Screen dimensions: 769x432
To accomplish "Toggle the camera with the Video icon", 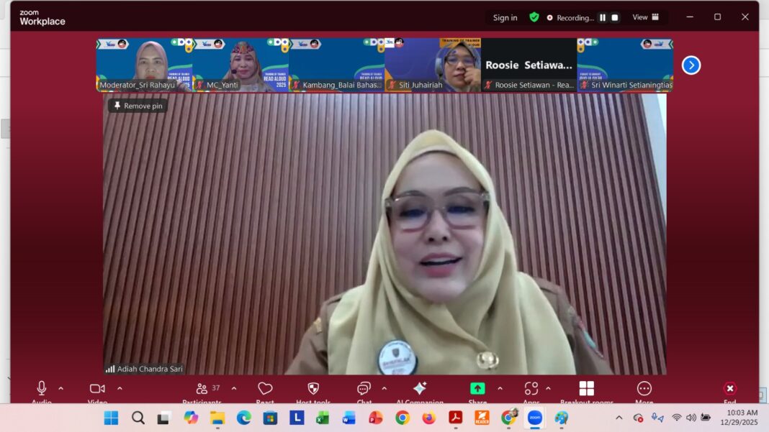I will [x=97, y=388].
